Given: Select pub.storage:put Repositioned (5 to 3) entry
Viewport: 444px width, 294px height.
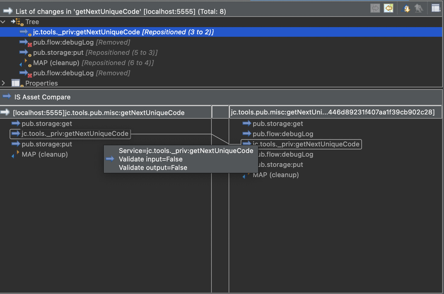Looking at the screenshot, I should (x=95, y=52).
